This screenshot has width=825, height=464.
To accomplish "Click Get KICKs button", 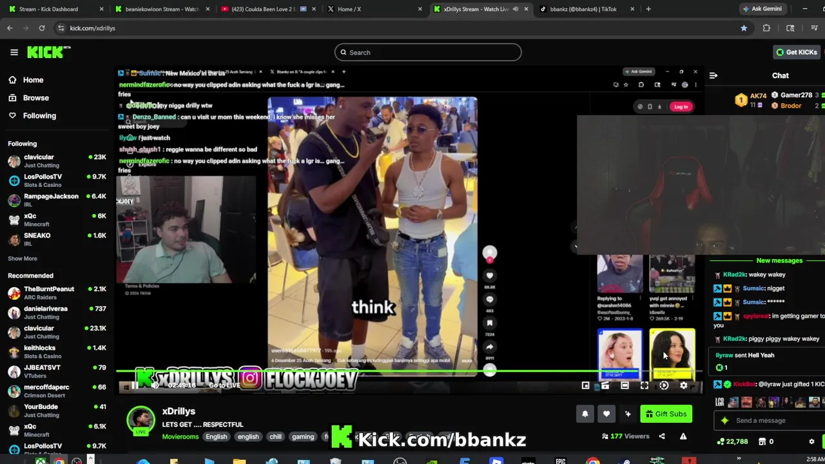I will tap(797, 52).
